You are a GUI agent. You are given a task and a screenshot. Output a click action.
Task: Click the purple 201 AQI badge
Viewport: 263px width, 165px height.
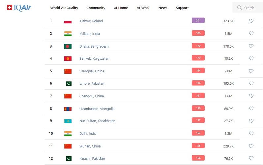(198, 20)
